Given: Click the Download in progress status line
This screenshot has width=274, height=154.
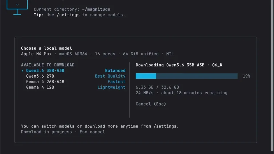Looking at the screenshot, I should 63,132.
